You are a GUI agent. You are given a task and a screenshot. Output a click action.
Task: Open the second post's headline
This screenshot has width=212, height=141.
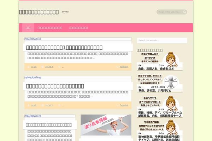[55, 86]
